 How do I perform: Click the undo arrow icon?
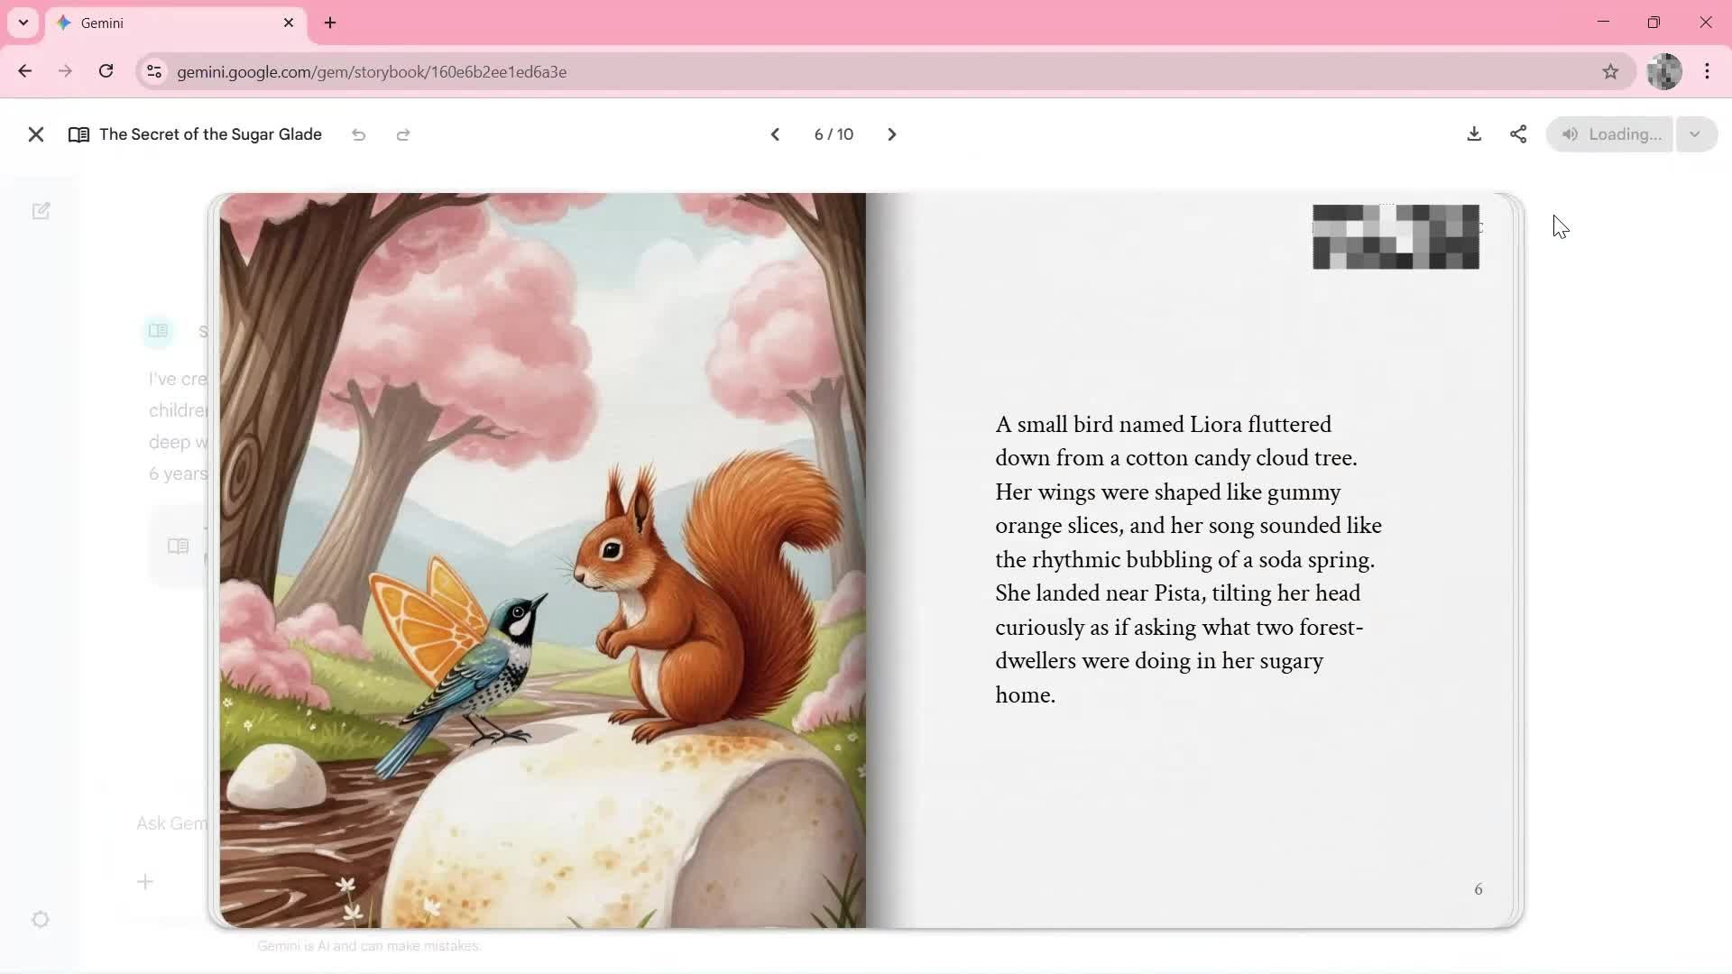click(x=358, y=134)
